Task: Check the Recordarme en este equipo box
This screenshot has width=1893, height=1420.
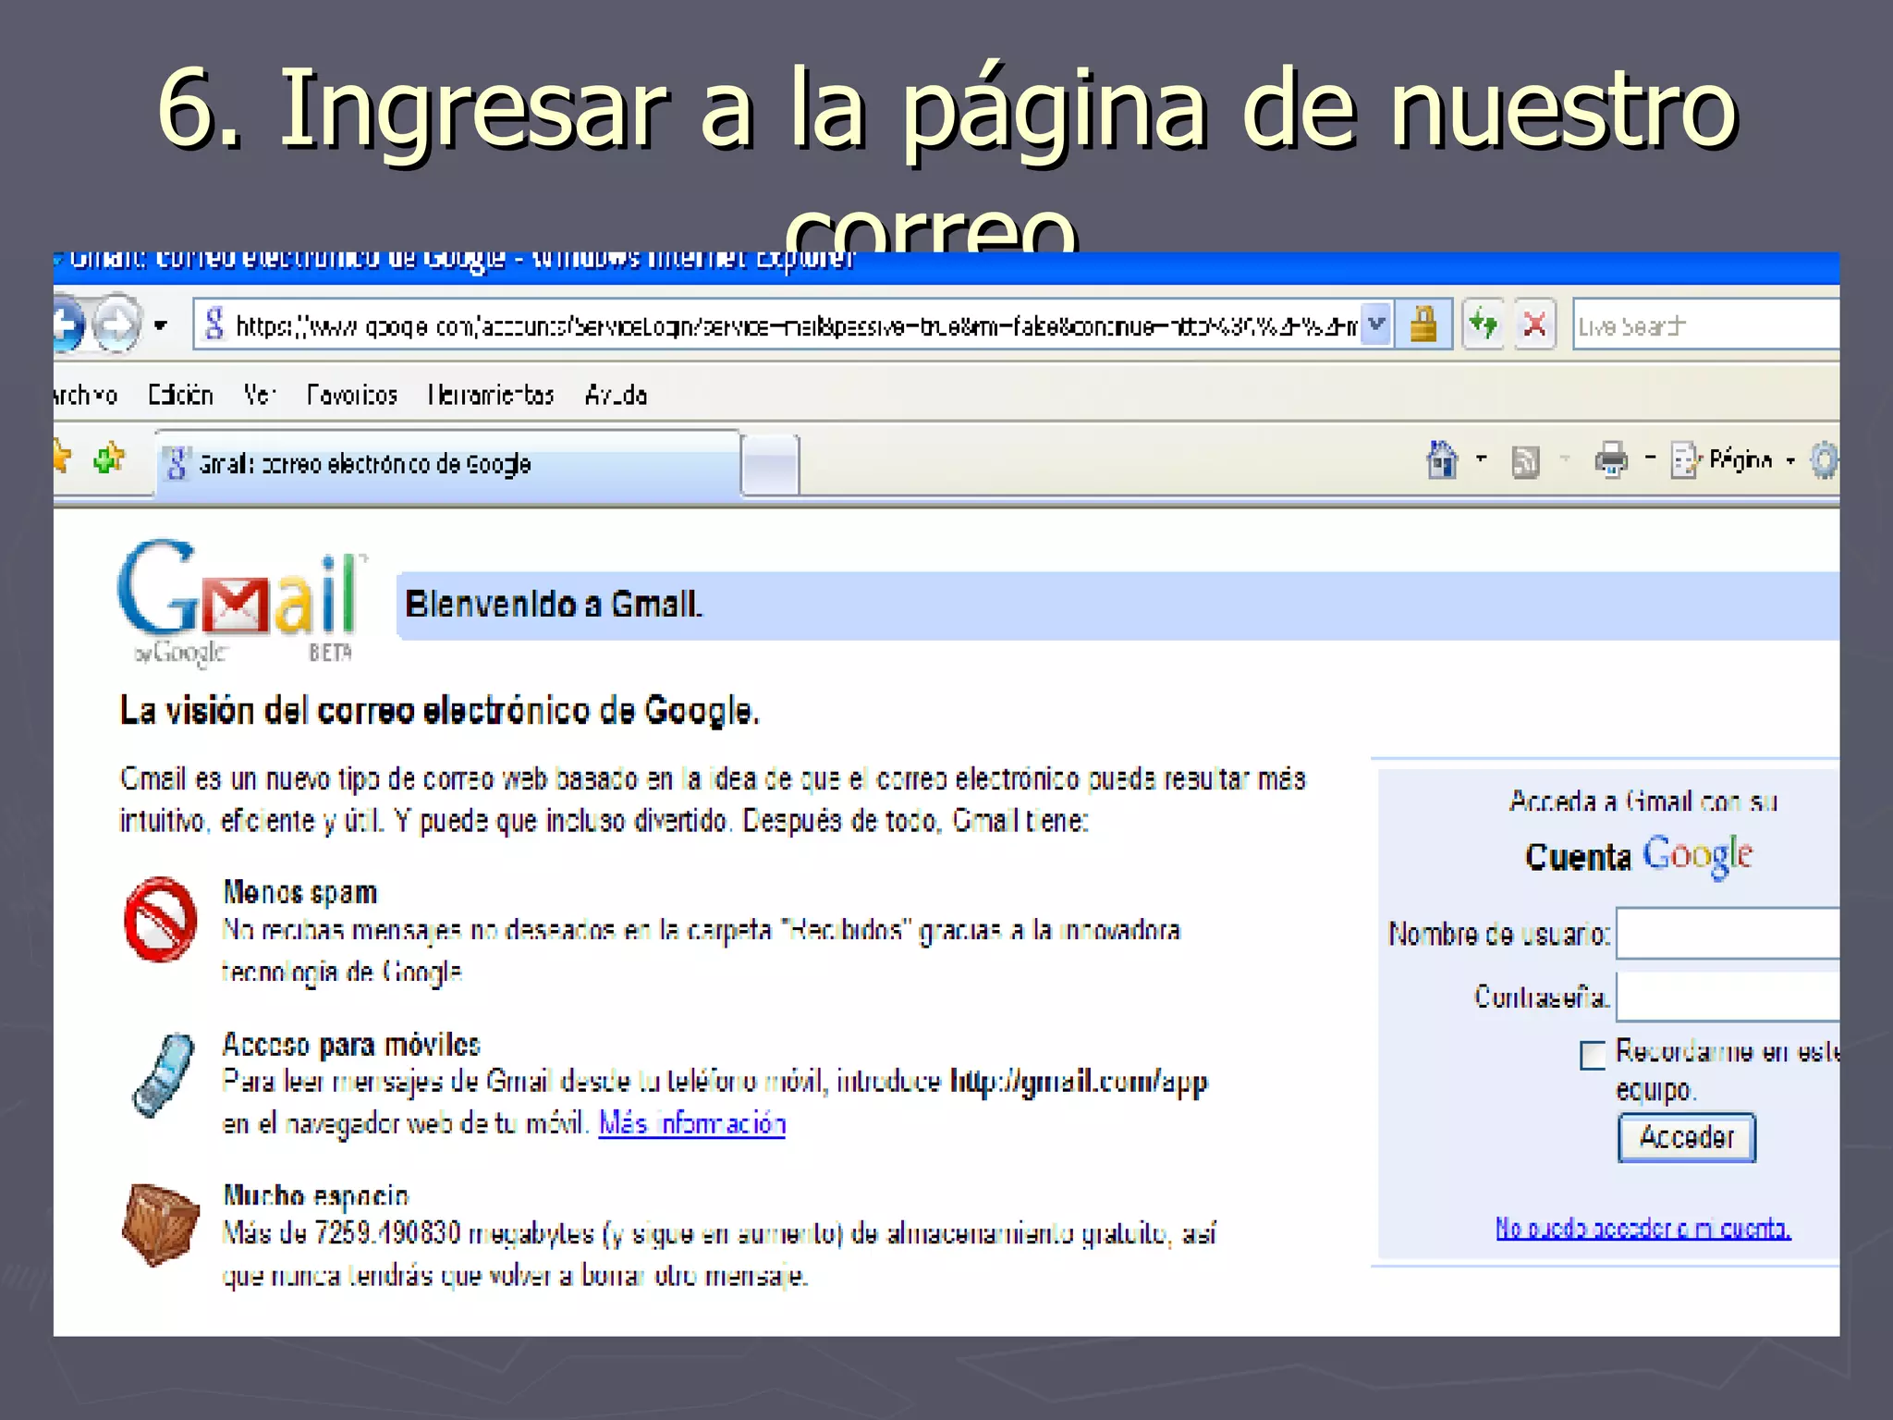Action: (1593, 1055)
